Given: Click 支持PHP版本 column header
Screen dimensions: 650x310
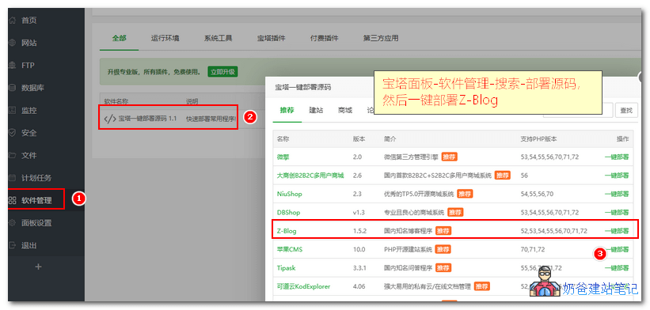Looking at the screenshot, I should point(538,139).
